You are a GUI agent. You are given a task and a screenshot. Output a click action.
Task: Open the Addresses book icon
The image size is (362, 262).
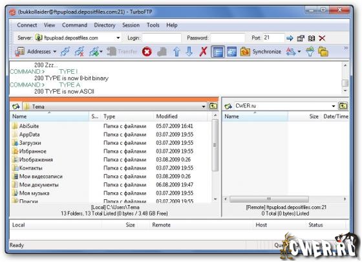click(19, 52)
